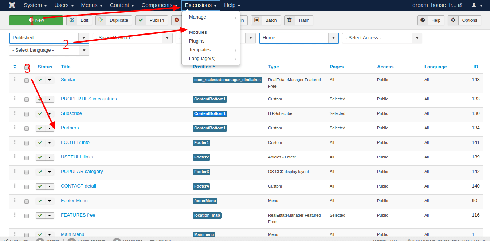This screenshot has height=241, width=490.
Task: Click published status checkmark for Similar
Action: (x=40, y=80)
